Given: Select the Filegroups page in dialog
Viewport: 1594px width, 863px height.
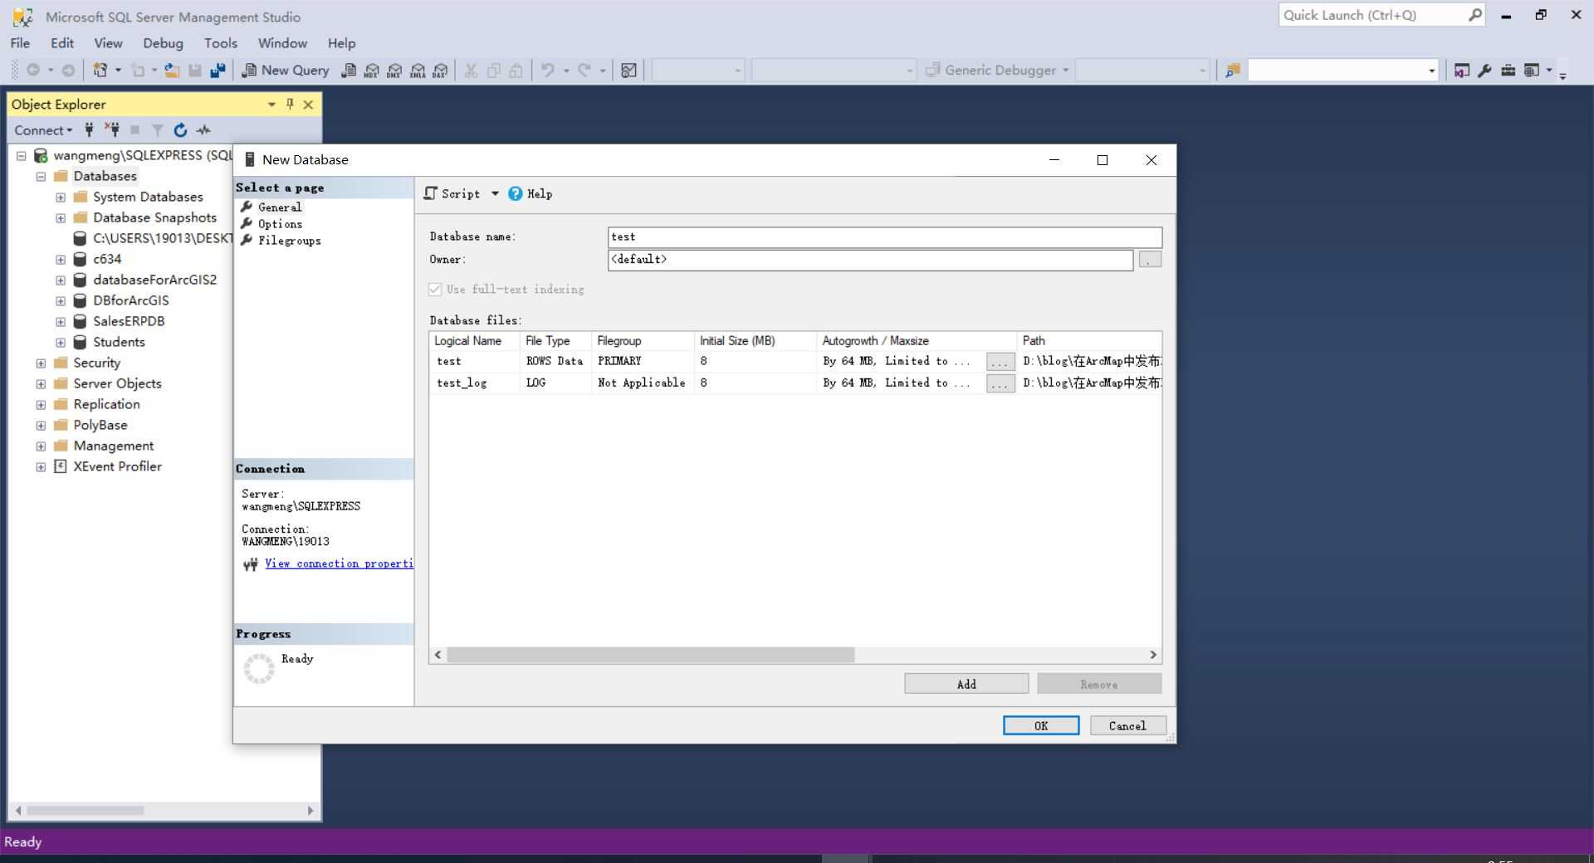Looking at the screenshot, I should (x=289, y=241).
